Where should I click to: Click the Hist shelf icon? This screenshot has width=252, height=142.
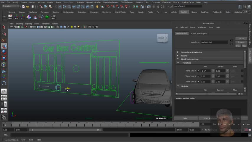[x=10, y=17]
